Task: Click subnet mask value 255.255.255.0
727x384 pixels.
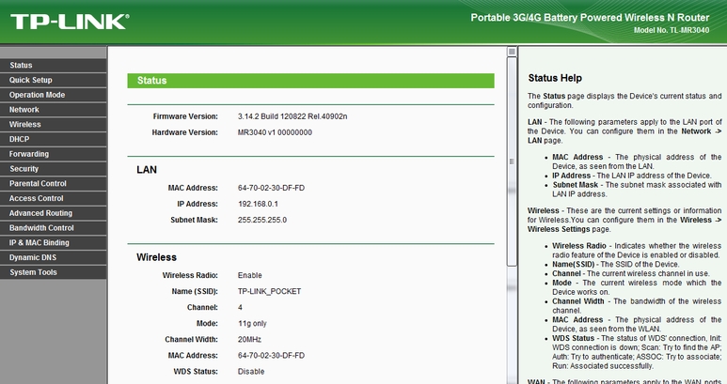Action: [x=262, y=220]
